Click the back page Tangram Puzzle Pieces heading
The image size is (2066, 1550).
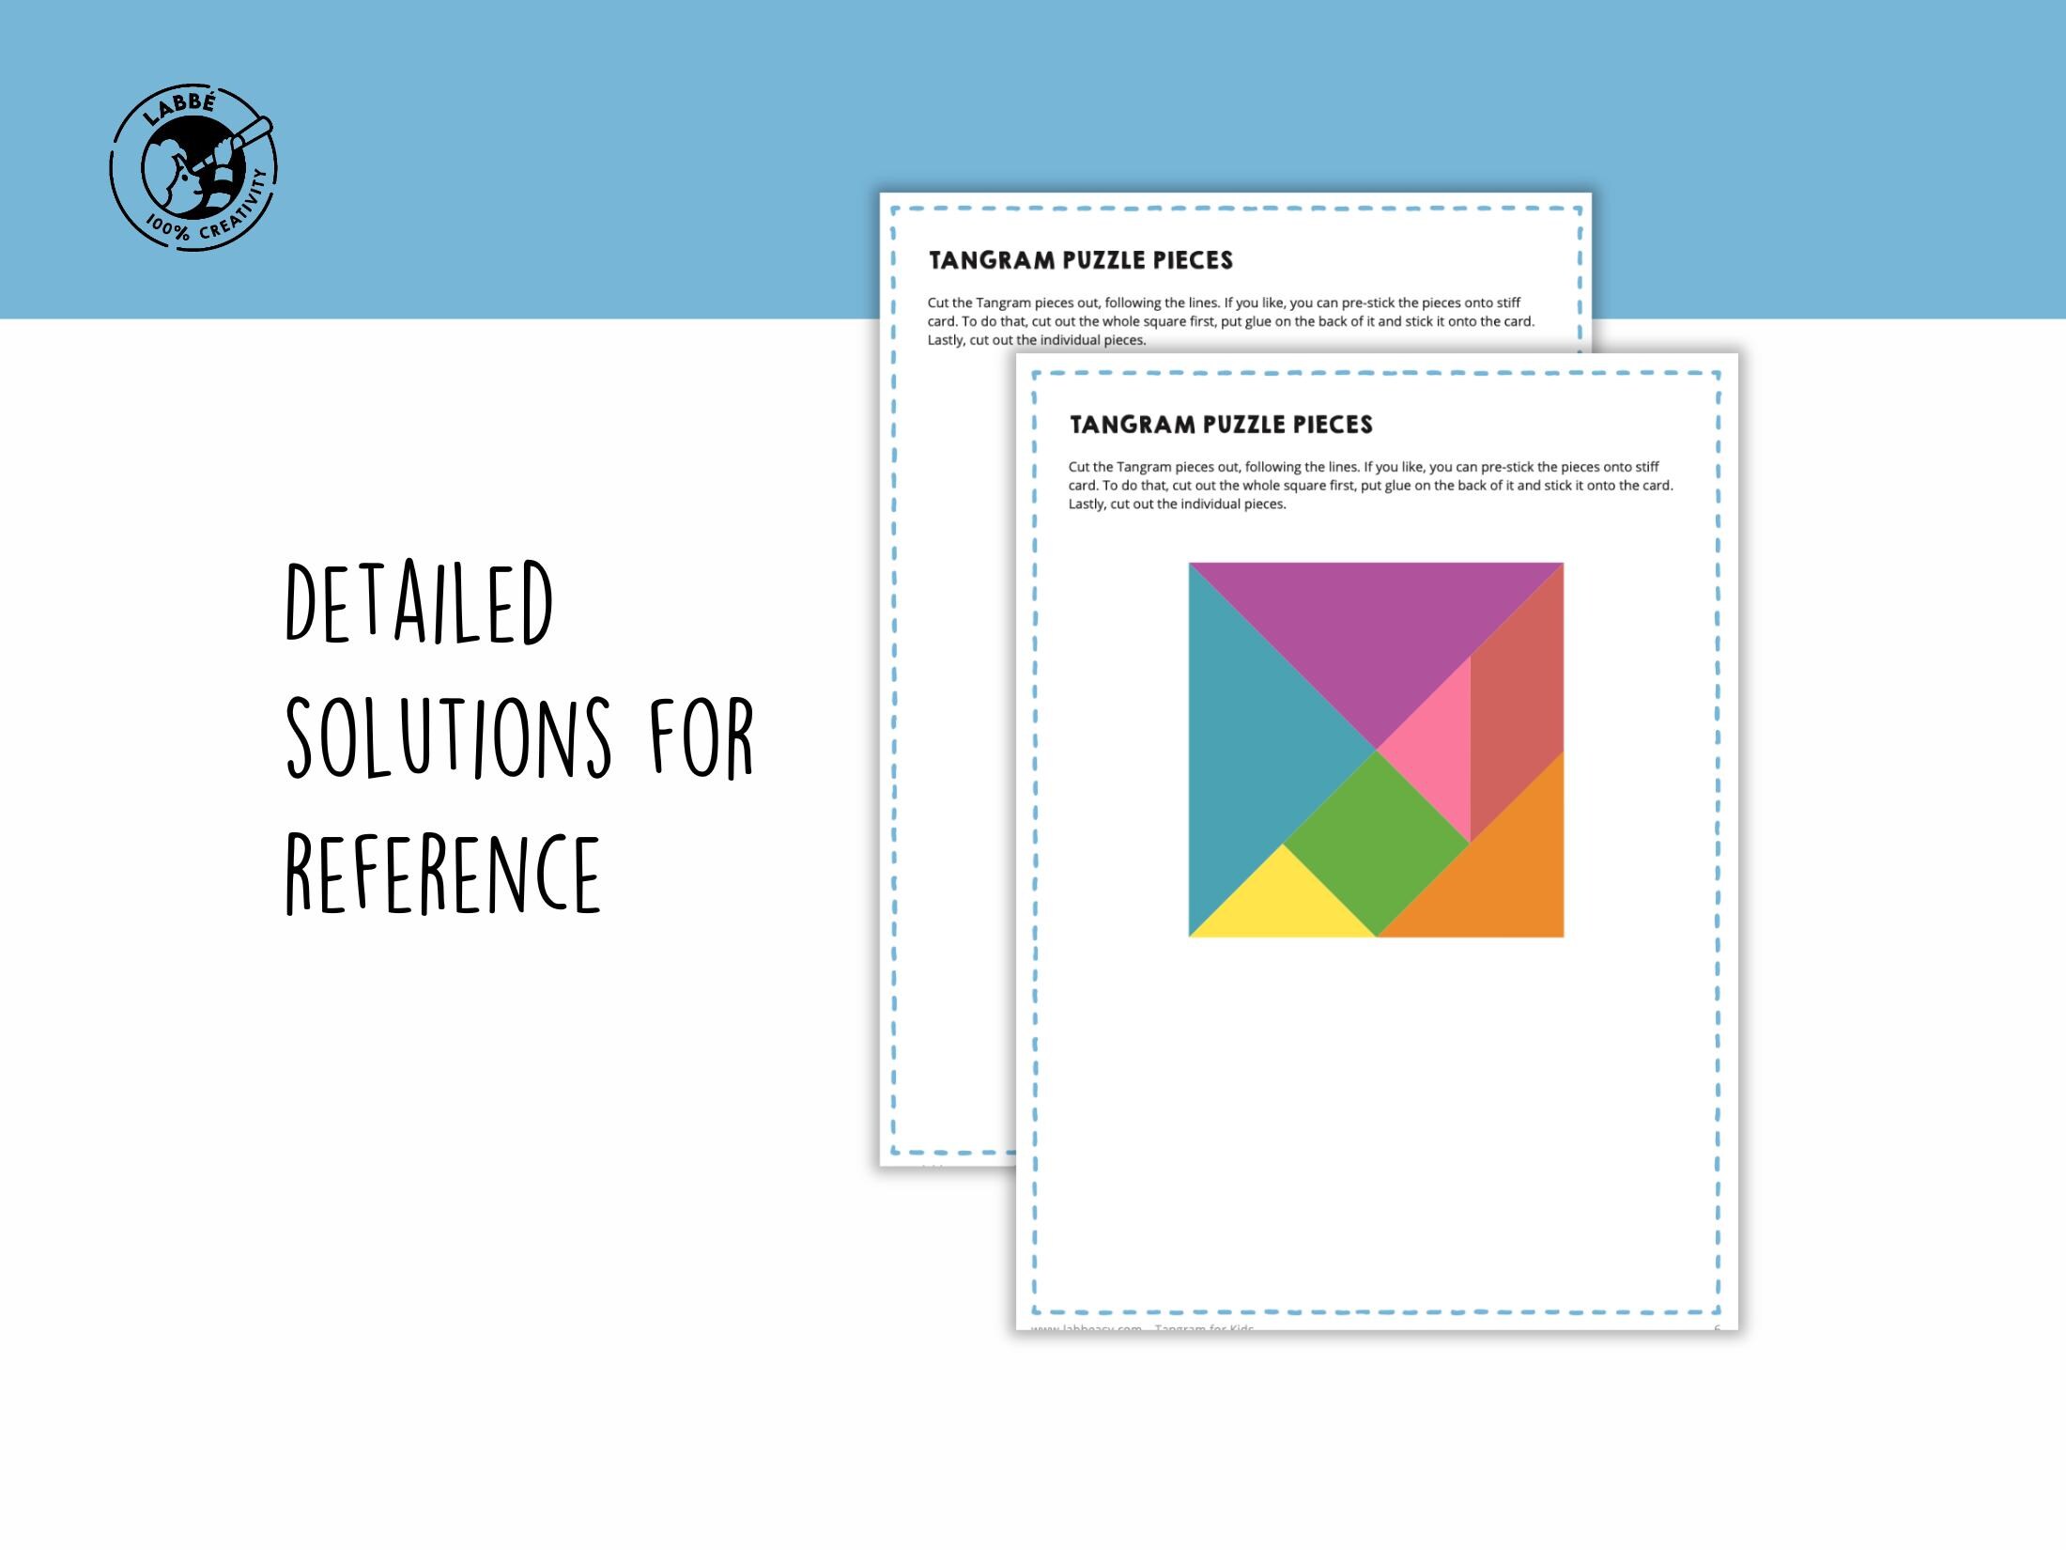(1080, 260)
